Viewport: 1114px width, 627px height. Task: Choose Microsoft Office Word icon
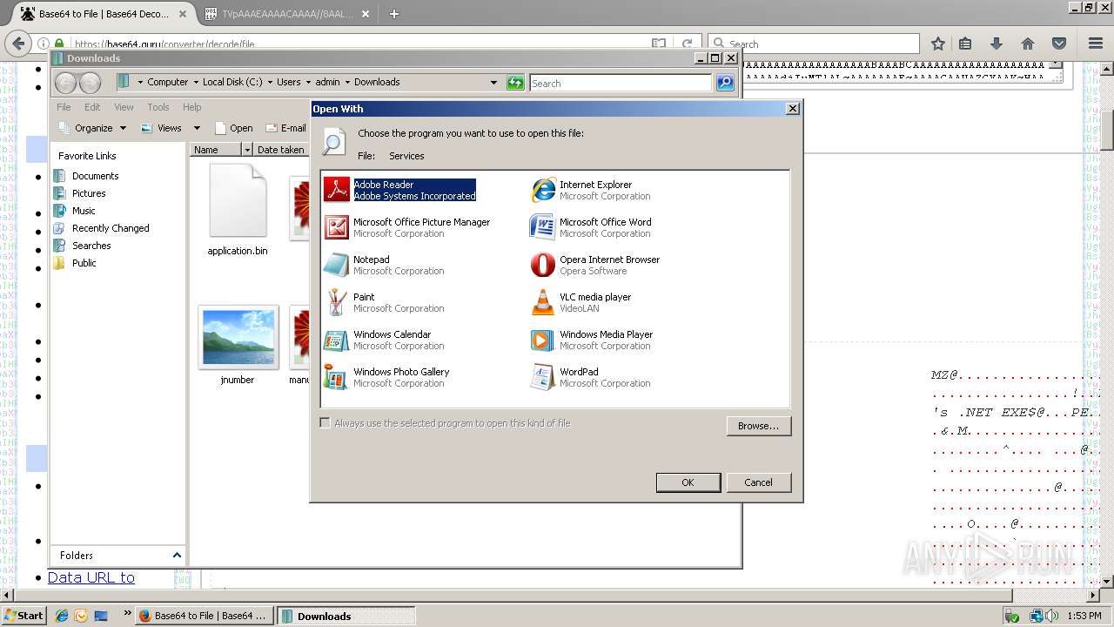[543, 227]
